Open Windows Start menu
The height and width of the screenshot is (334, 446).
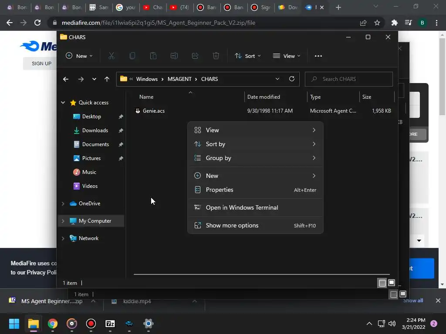(14, 324)
